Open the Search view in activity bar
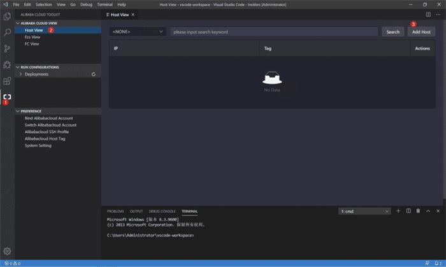The height and width of the screenshot is (267, 446). pyautogui.click(x=7, y=32)
